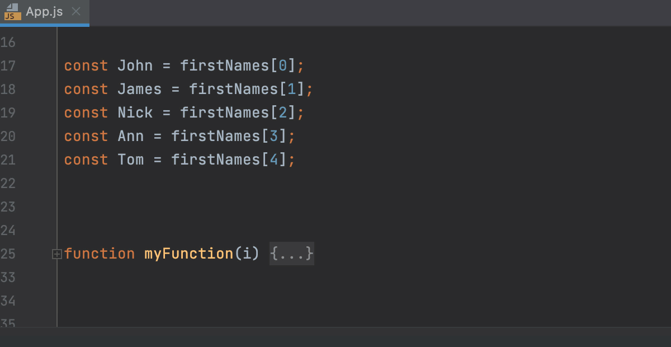Viewport: 671px width, 347px height.
Task: Place the caret on the const keyword of line 19
Action: coord(86,112)
